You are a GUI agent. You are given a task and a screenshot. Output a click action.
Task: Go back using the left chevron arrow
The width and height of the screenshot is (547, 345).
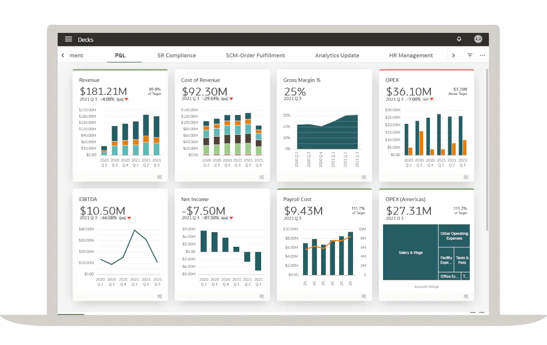click(x=62, y=55)
